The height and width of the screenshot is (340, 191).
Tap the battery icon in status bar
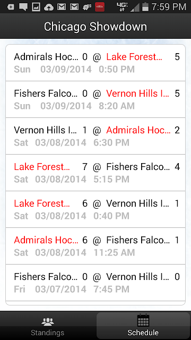pyautogui.click(x=145, y=7)
